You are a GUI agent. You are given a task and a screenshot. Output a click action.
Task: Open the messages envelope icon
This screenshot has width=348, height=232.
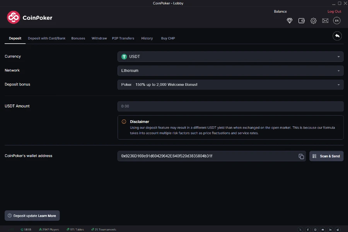coord(325,20)
